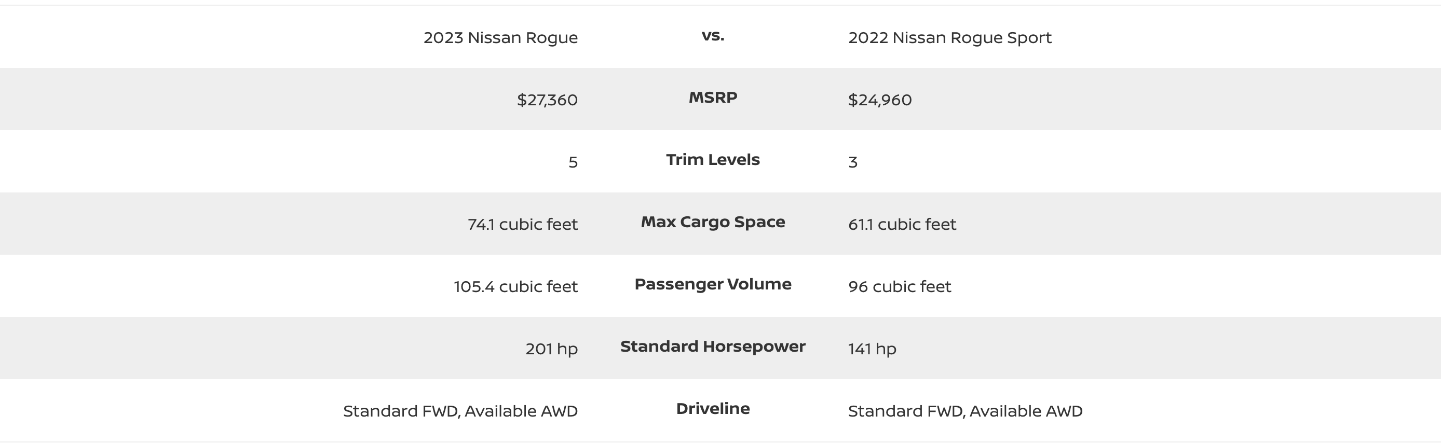Select the 201 hp value
This screenshot has width=1441, height=443.
click(x=551, y=349)
